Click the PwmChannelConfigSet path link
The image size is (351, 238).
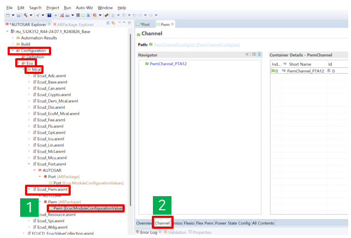[x=197, y=45]
